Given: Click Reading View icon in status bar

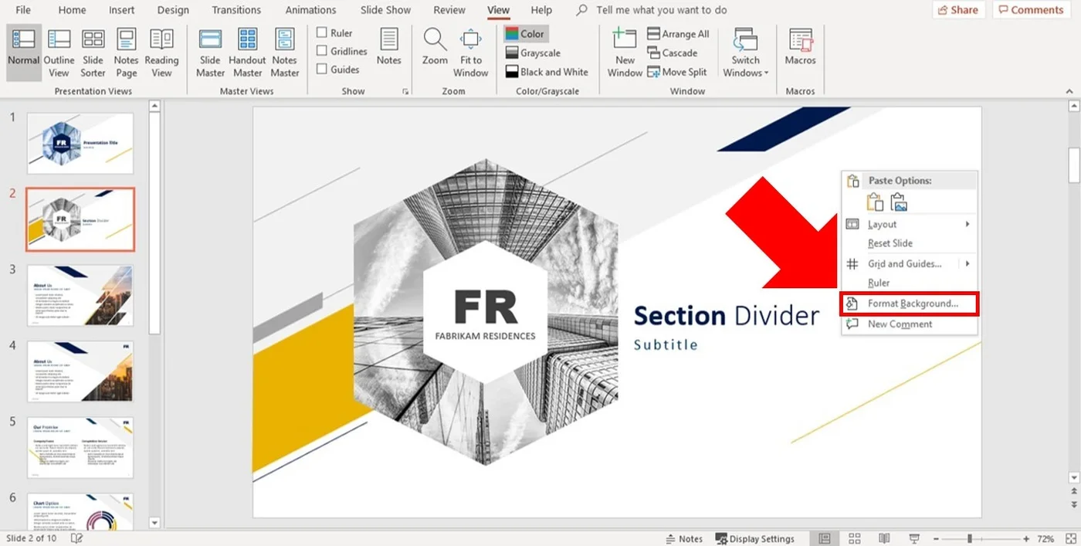Looking at the screenshot, I should pos(884,538).
